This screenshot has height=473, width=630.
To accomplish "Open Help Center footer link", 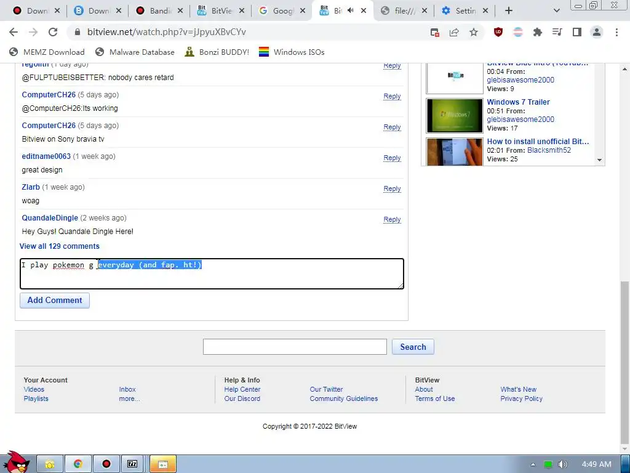I will pyautogui.click(x=242, y=389).
